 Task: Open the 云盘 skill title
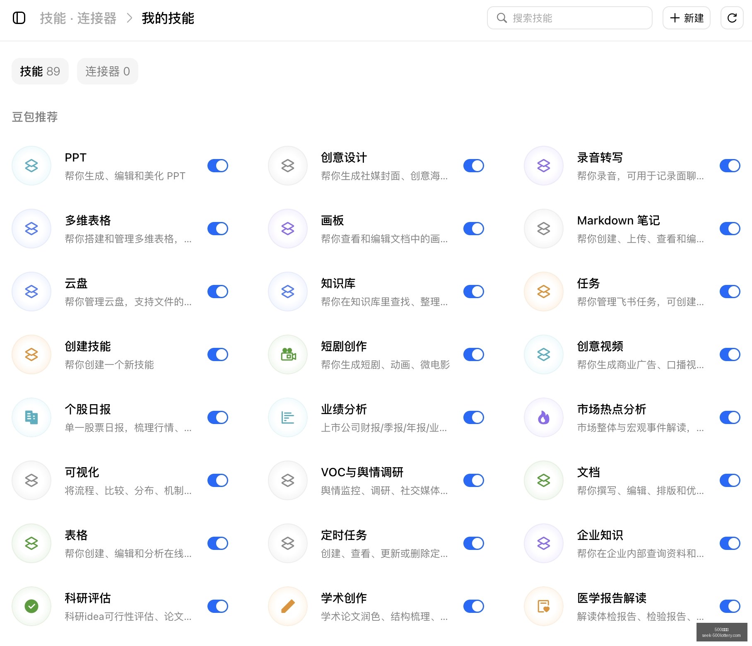76,283
